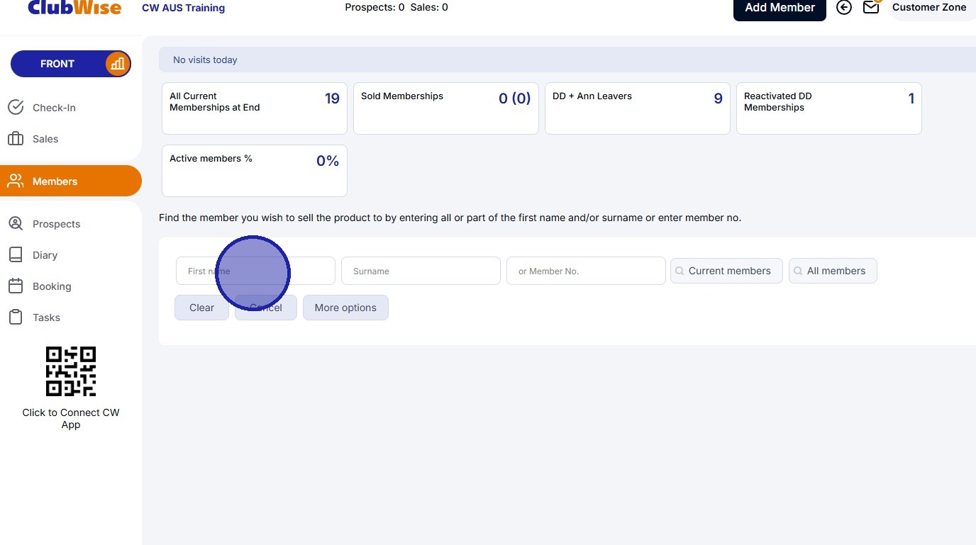Click the QR code to connect app
Screen dimensions: 976x545
(x=71, y=371)
